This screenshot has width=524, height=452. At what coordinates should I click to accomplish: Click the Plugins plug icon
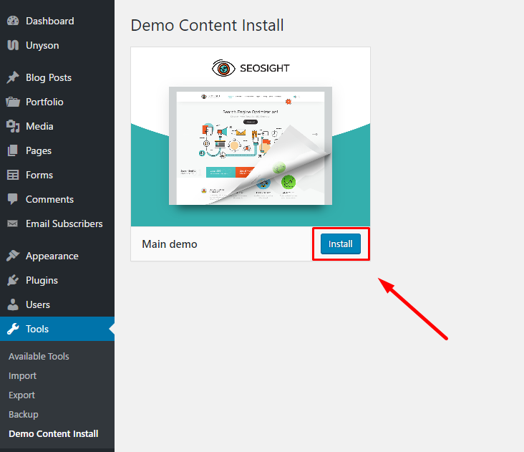[13, 280]
